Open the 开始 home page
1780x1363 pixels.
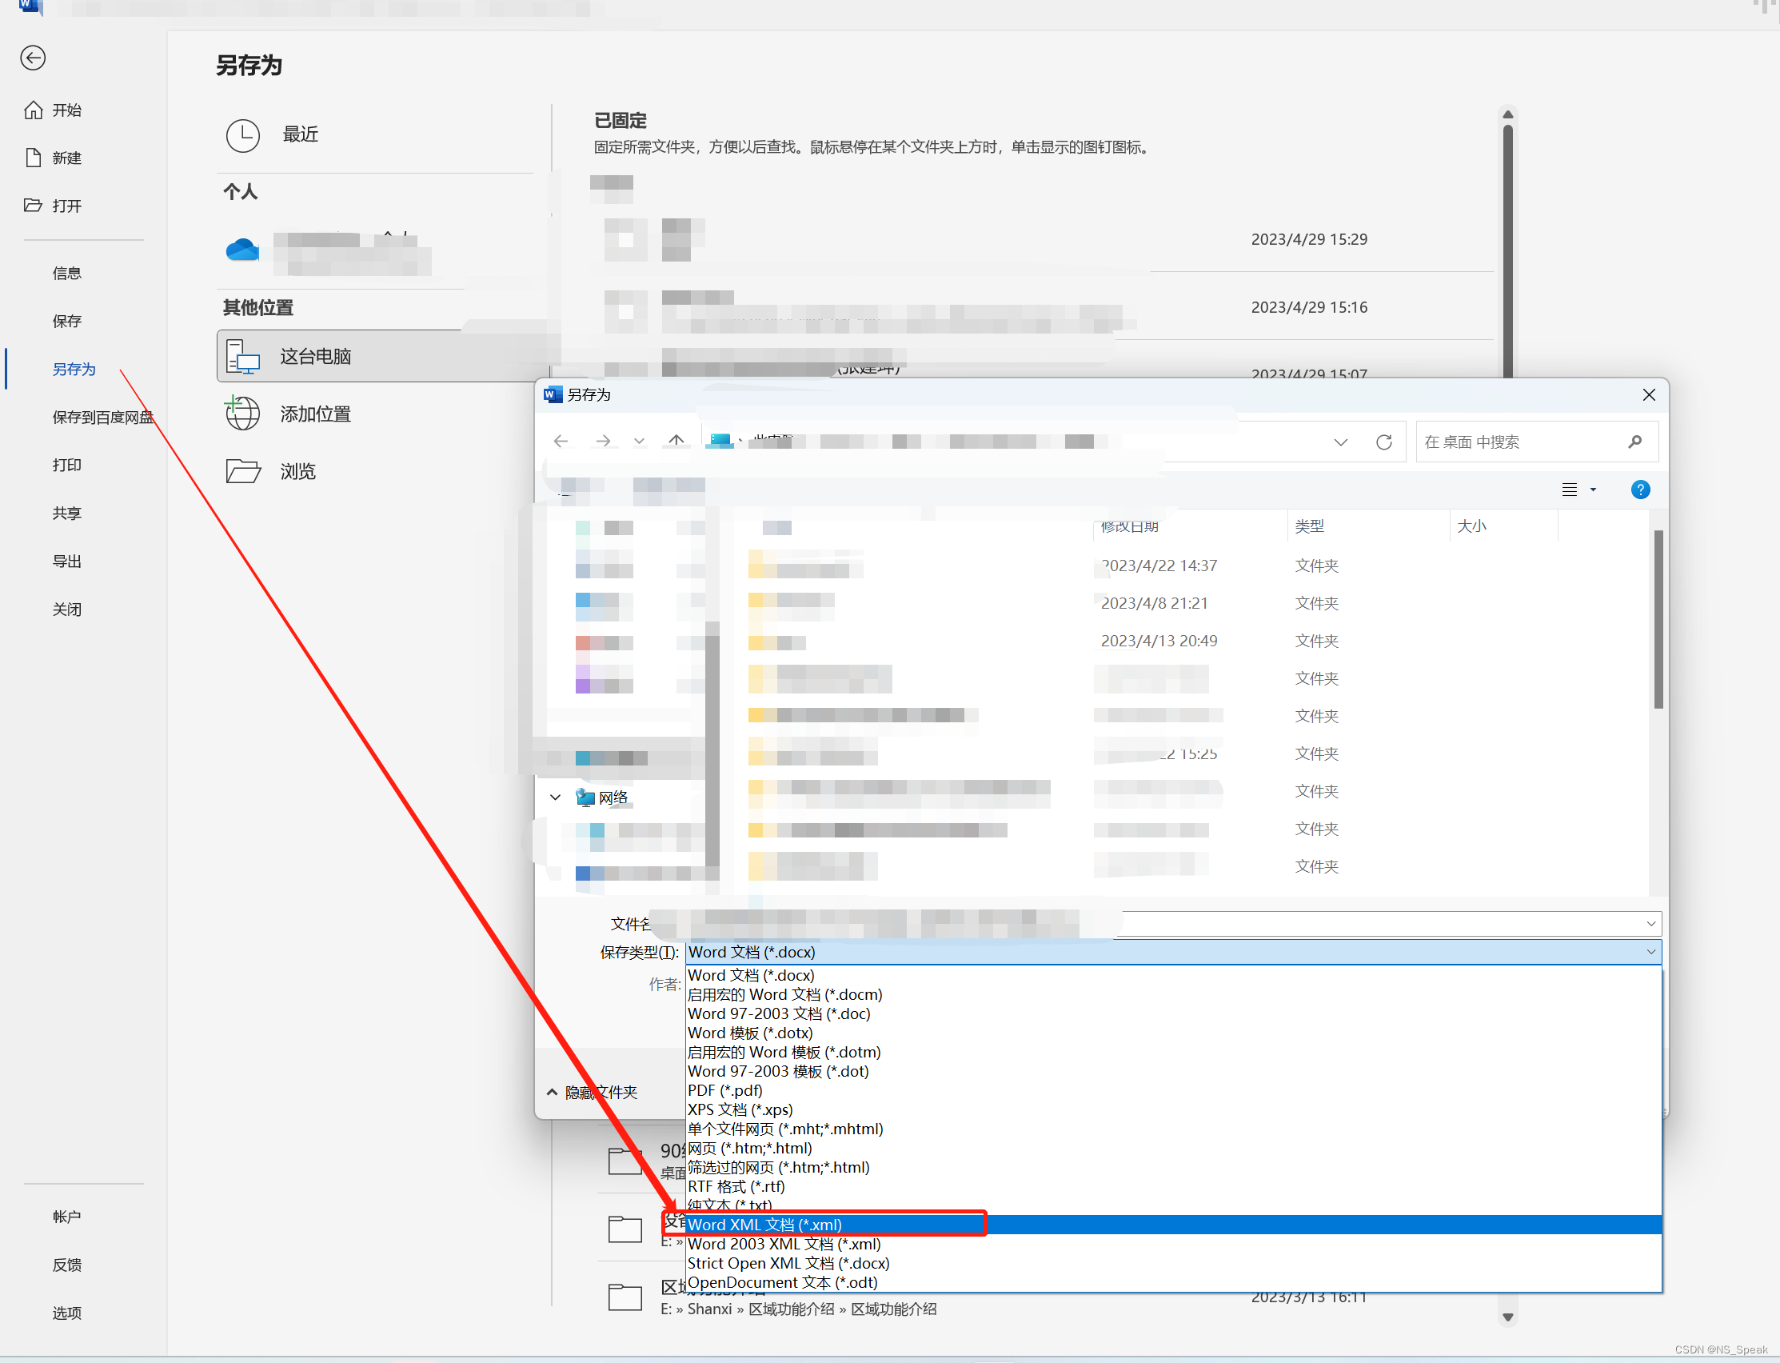pos(54,110)
